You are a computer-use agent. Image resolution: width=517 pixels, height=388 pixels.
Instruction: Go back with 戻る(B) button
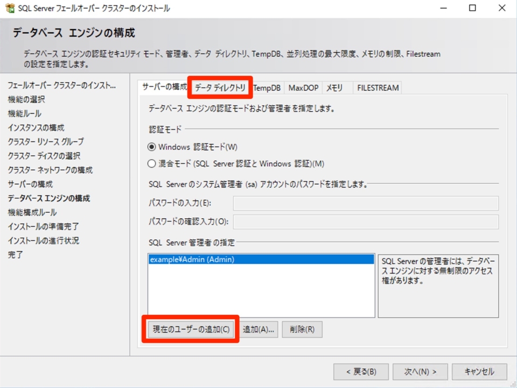361,372
